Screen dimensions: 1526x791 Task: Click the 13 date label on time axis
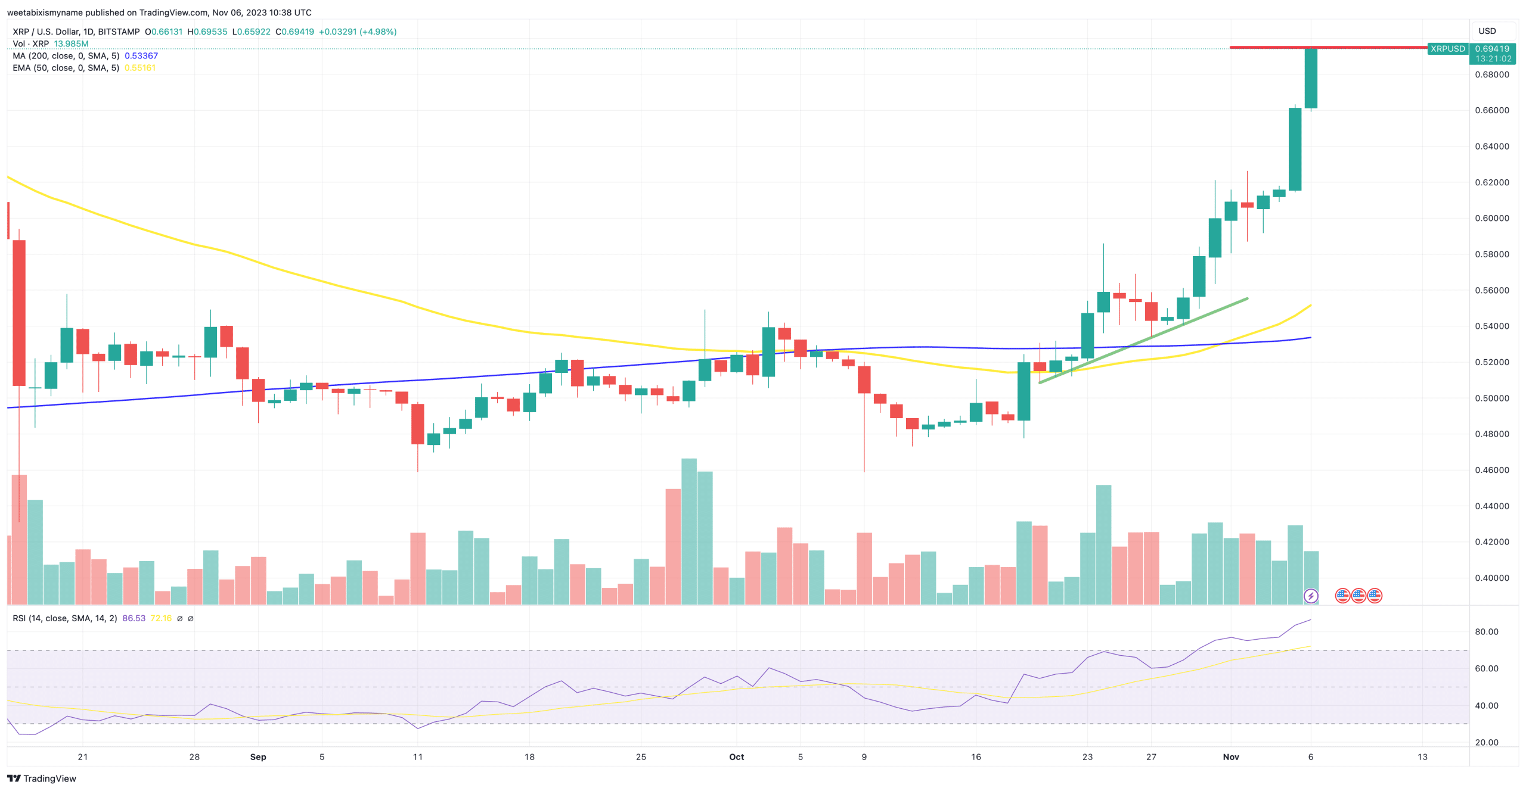pos(1422,756)
